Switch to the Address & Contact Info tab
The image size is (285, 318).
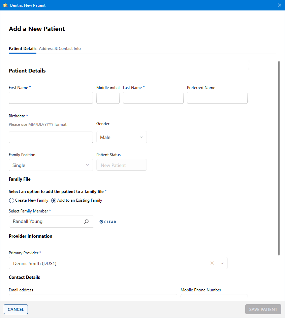coord(60,49)
